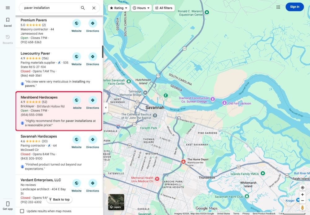Click Memorial Health Univ Medical Ctr pin
This screenshot has height=215, width=310.
[x=157, y=179]
